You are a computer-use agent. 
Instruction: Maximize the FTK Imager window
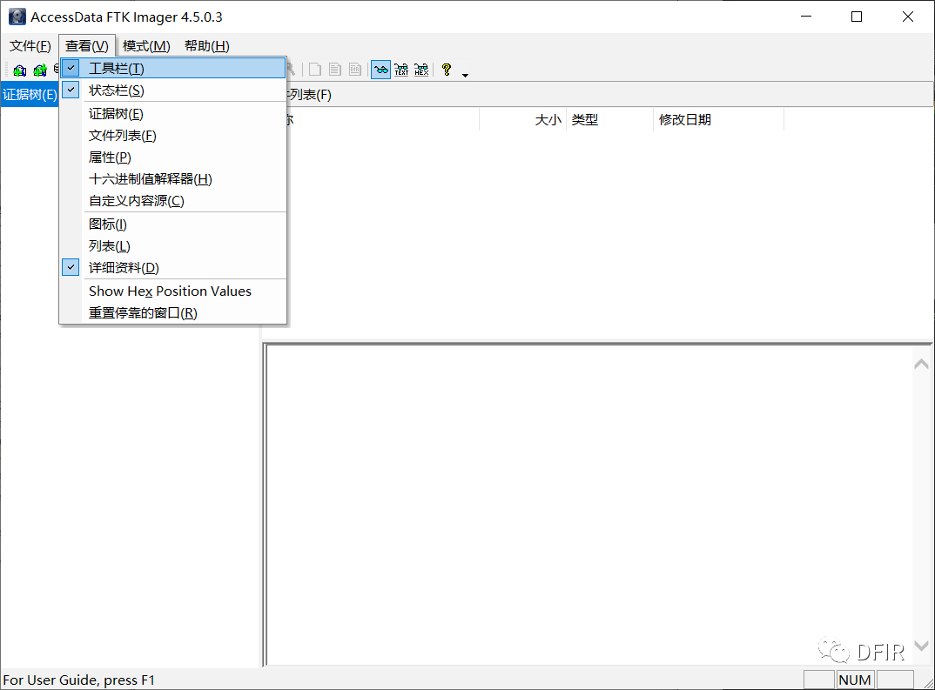pos(857,17)
